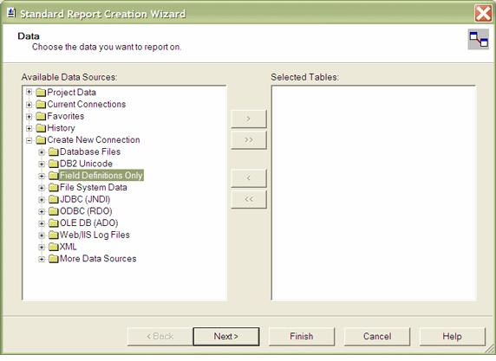The width and height of the screenshot is (496, 361).
Task: Click the ODBC (RDO) folder icon
Action: tap(54, 211)
